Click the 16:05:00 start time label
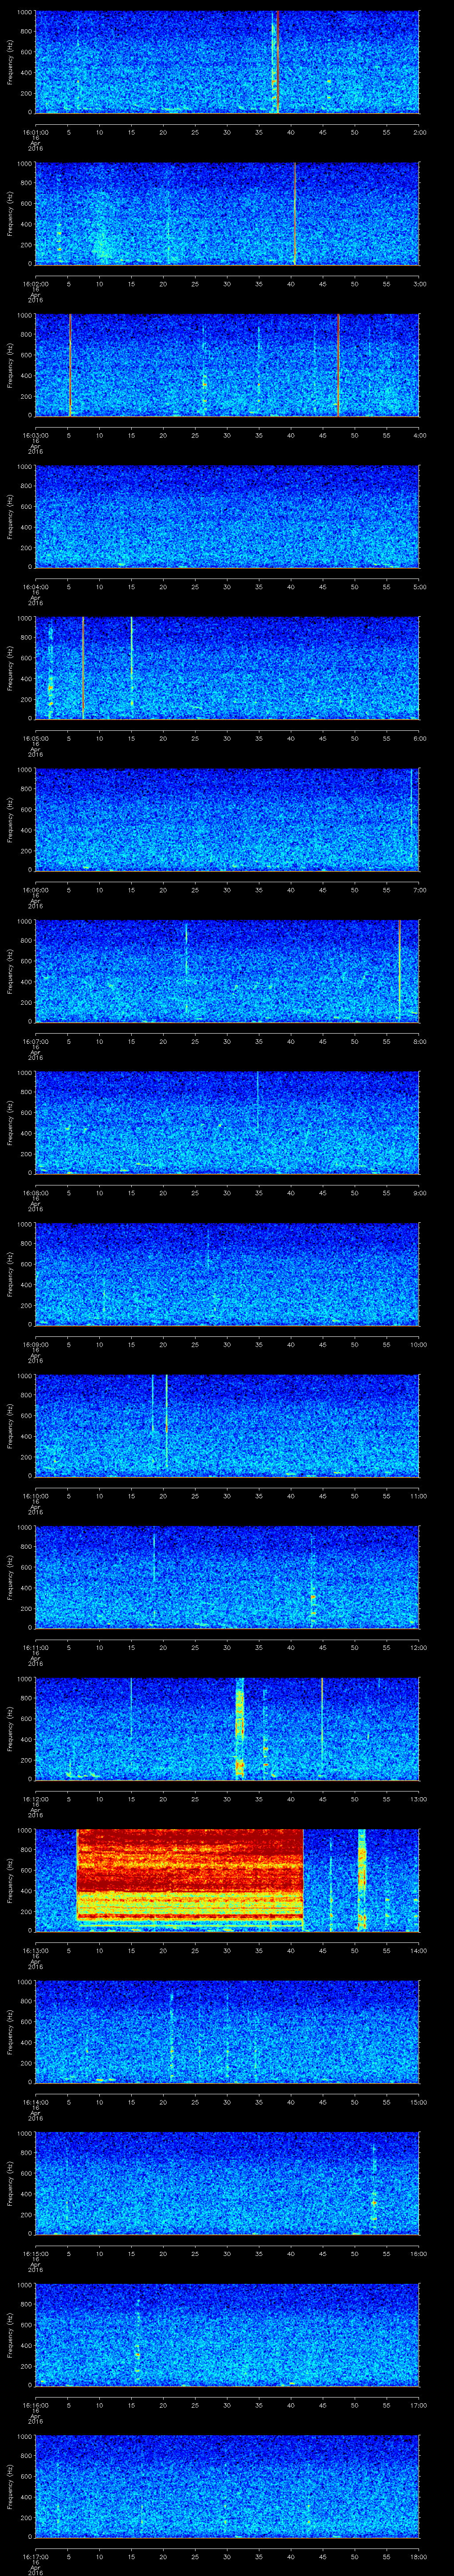Image resolution: width=454 pixels, height=2576 pixels. point(35,738)
